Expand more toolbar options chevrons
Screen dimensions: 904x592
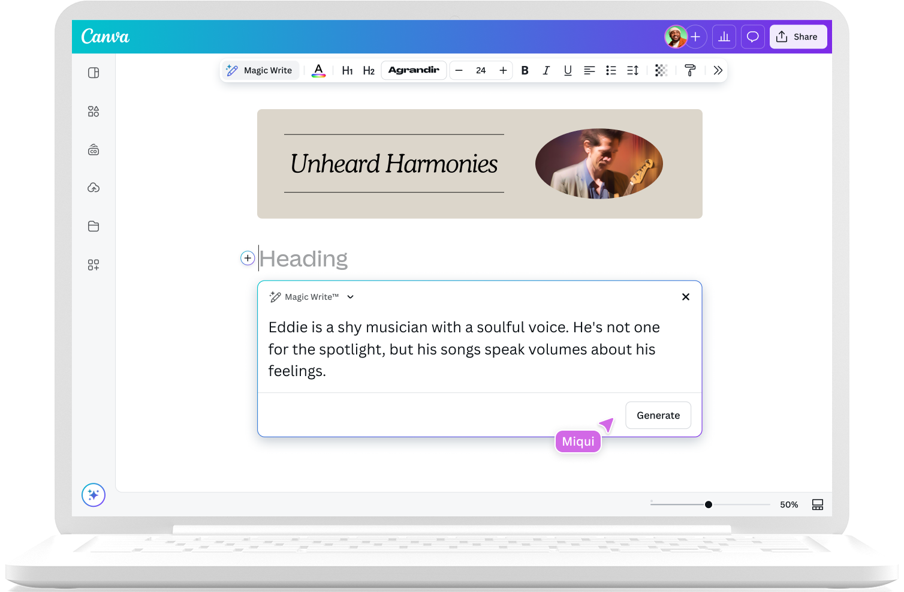[718, 71]
